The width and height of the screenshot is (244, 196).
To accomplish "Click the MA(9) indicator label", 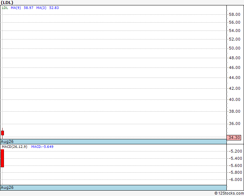I will click(16, 8).
